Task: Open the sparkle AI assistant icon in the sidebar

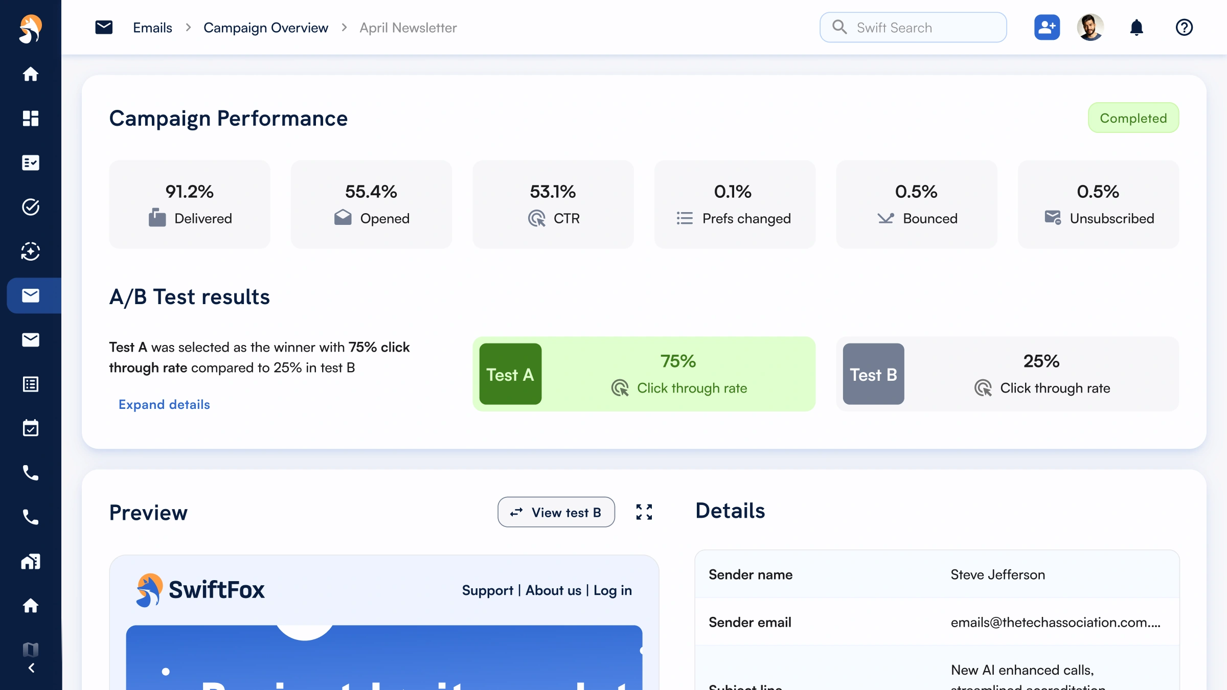Action: click(31, 251)
